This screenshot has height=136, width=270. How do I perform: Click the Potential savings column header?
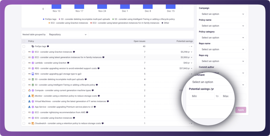tap(184, 41)
